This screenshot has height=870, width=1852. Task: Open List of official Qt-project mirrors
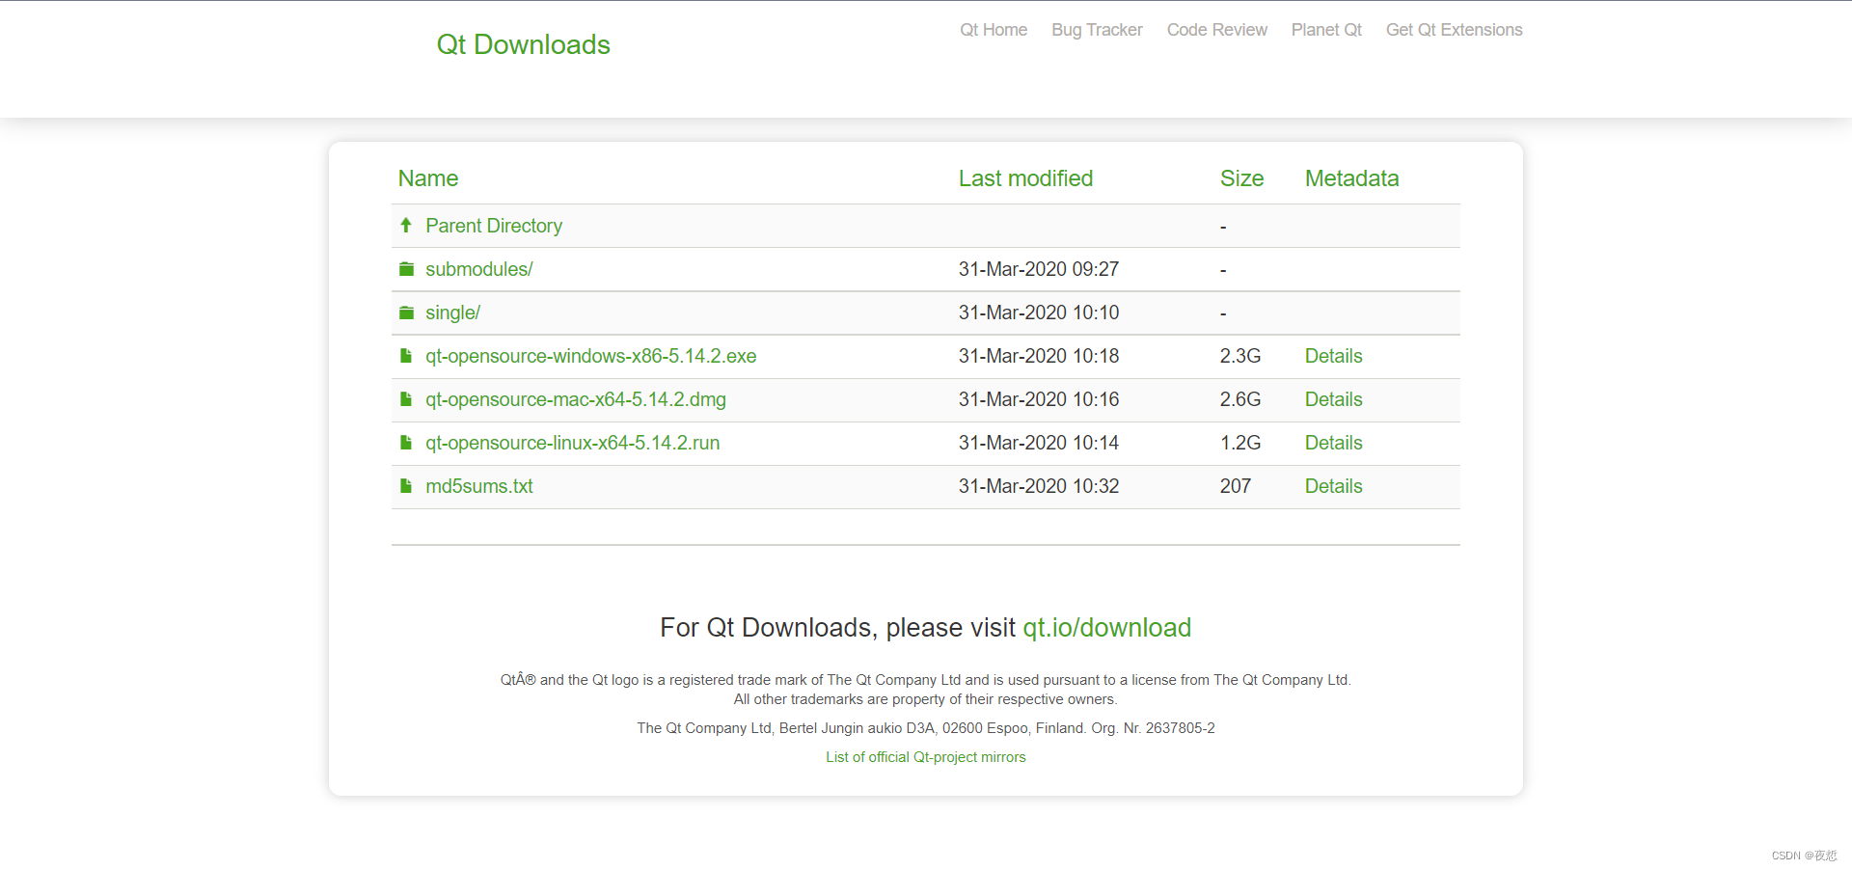point(925,757)
